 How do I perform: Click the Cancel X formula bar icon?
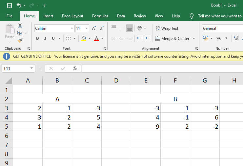click(x=51, y=68)
